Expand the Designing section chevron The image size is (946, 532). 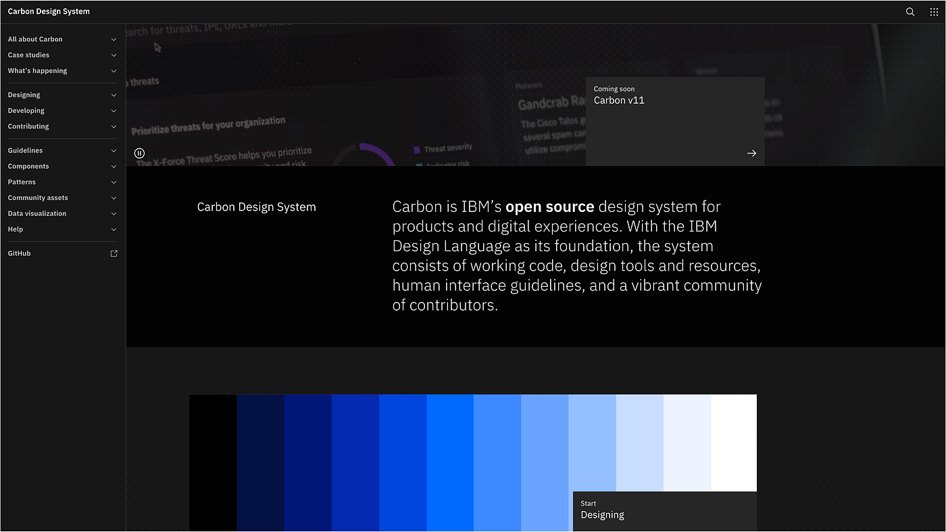point(114,95)
